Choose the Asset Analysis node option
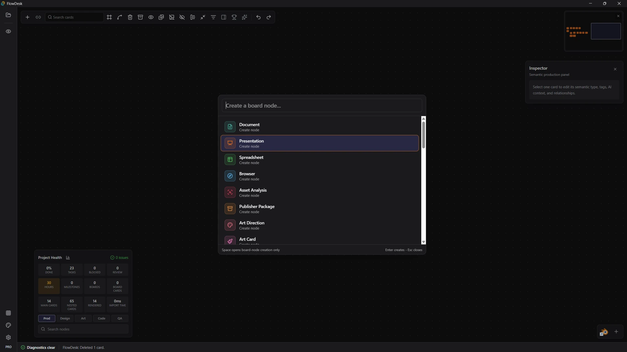Screen dimensions: 627x352 pyautogui.click(x=320, y=193)
